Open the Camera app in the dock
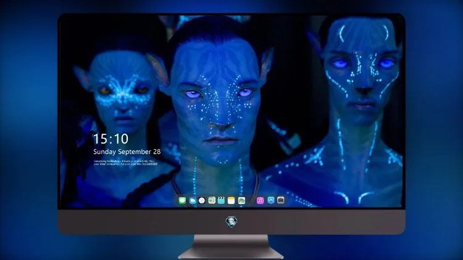Viewport: 463px width, 260px height. 281,200
